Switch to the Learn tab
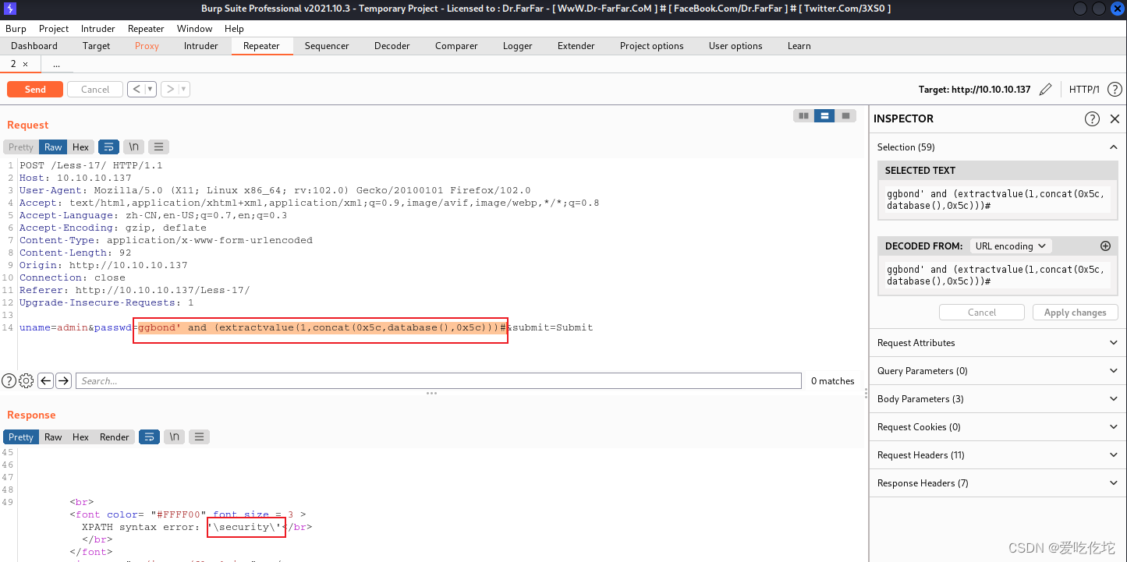The height and width of the screenshot is (562, 1127). [x=799, y=46]
